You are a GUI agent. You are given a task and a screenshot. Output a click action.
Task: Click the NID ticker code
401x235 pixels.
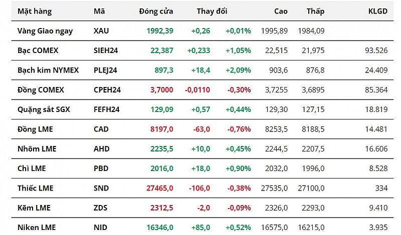coord(100,227)
